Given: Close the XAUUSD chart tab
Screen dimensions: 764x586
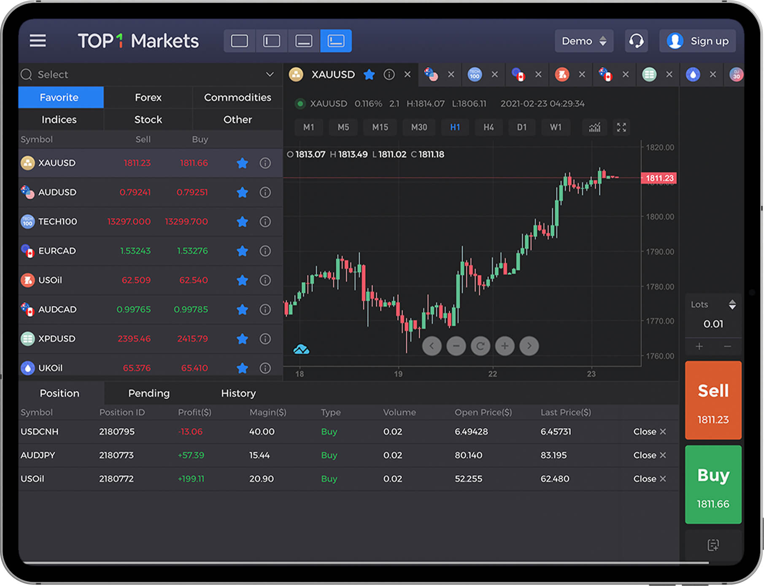Looking at the screenshot, I should click(x=408, y=75).
